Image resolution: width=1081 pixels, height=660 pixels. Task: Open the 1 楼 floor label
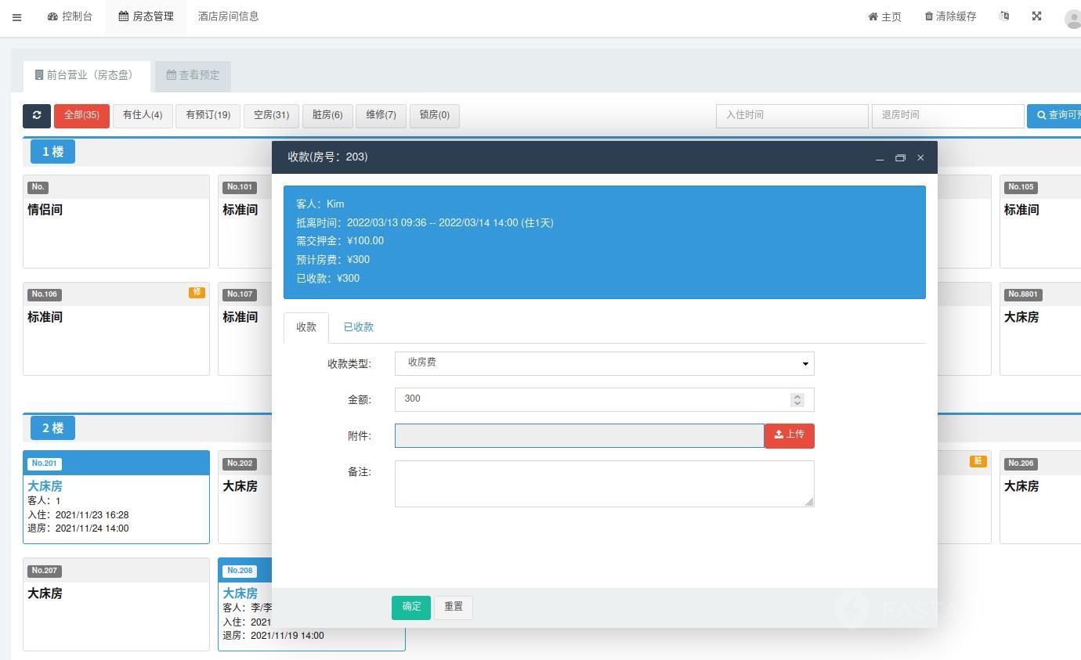click(52, 152)
